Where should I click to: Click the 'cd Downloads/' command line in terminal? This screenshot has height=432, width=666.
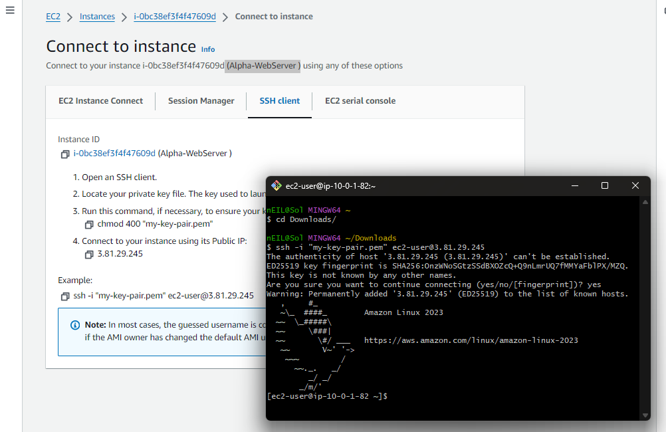click(302, 219)
